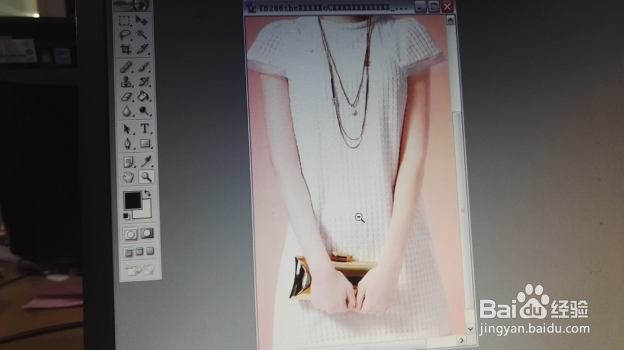Switch to Standard editing mode
Screen dimensions: 624x350
(x=130, y=234)
